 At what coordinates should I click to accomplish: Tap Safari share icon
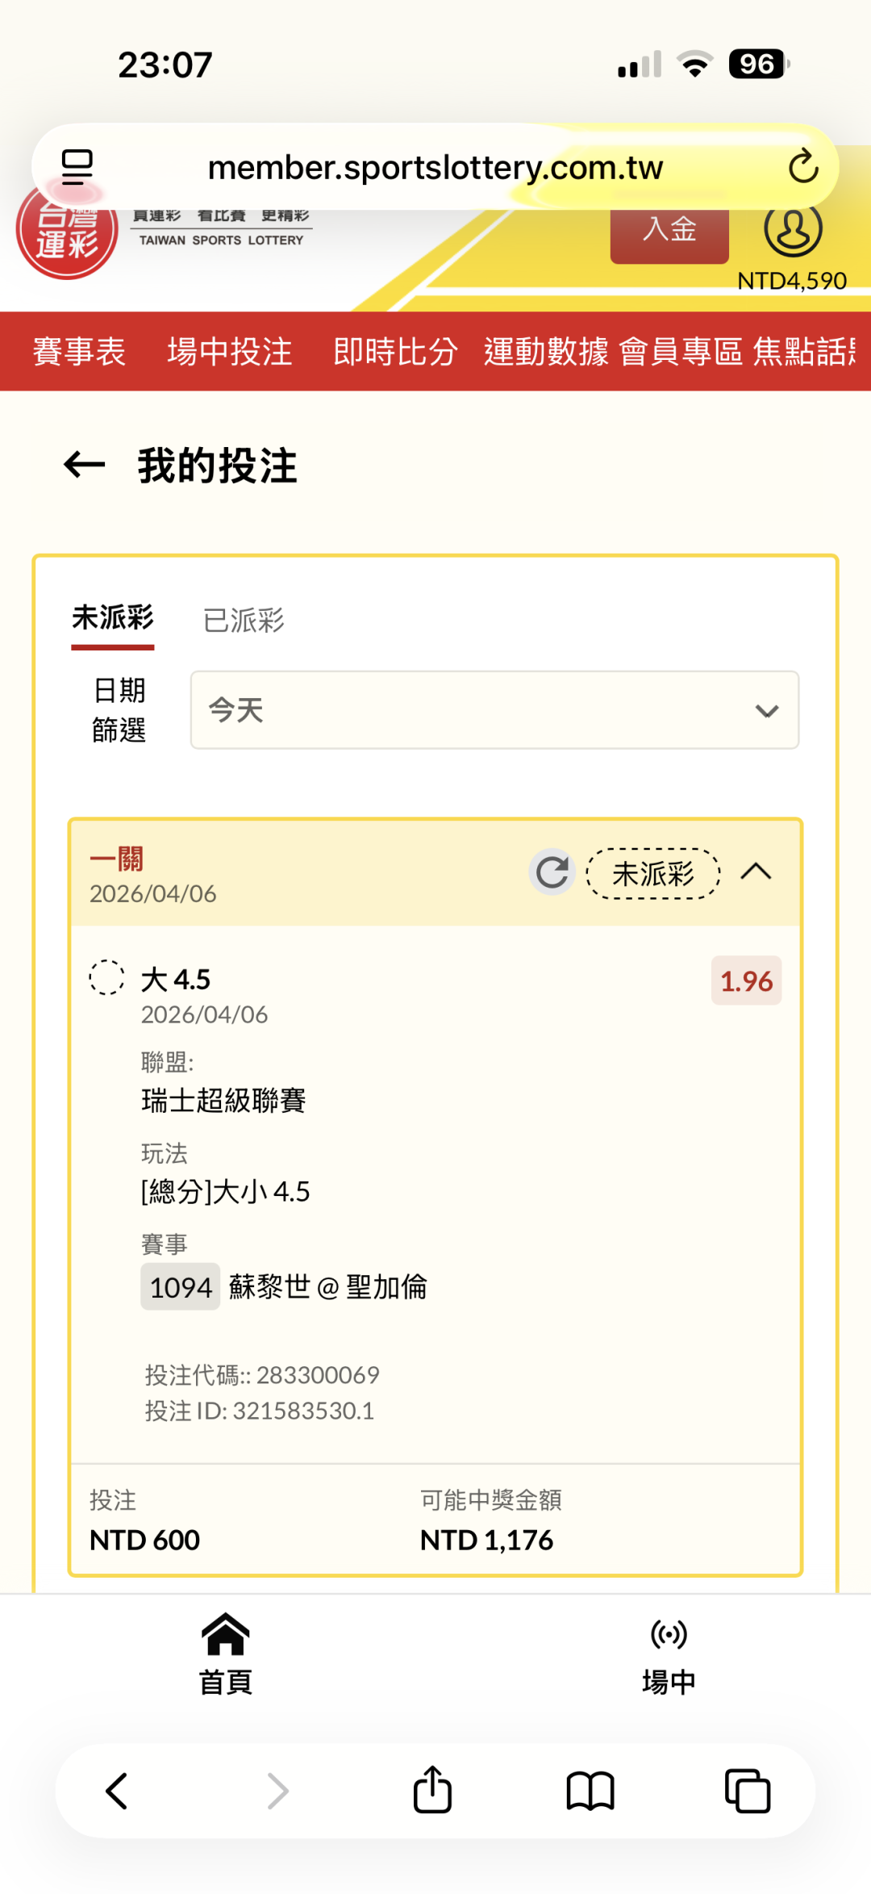pyautogui.click(x=432, y=1791)
